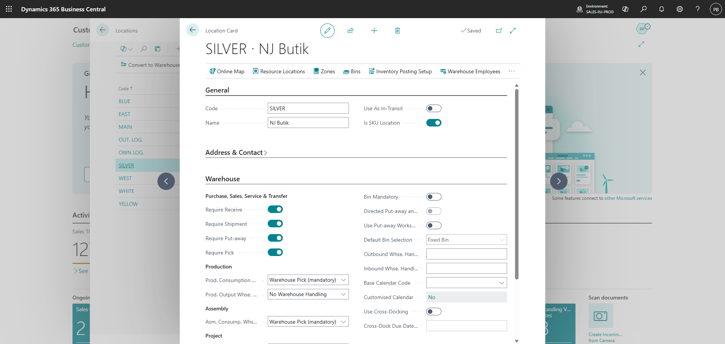Open Bins action
This screenshot has height=344, width=725.
(352, 71)
